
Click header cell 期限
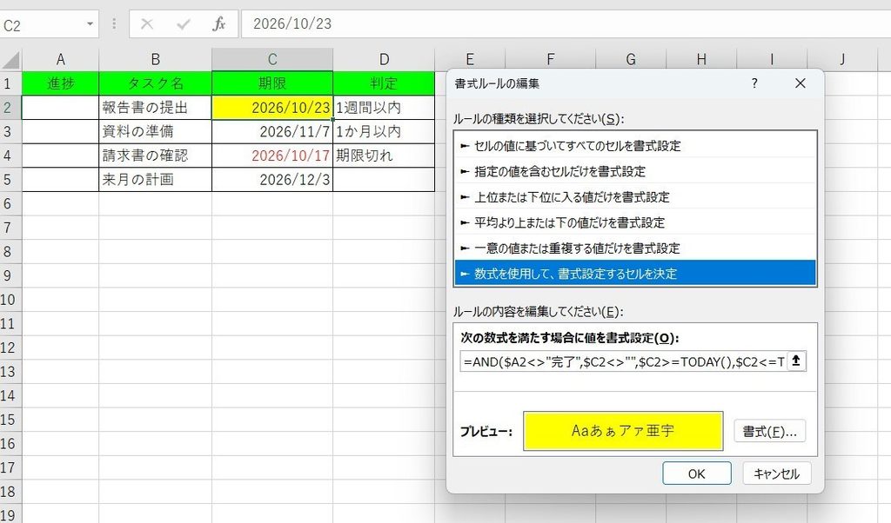coord(272,83)
